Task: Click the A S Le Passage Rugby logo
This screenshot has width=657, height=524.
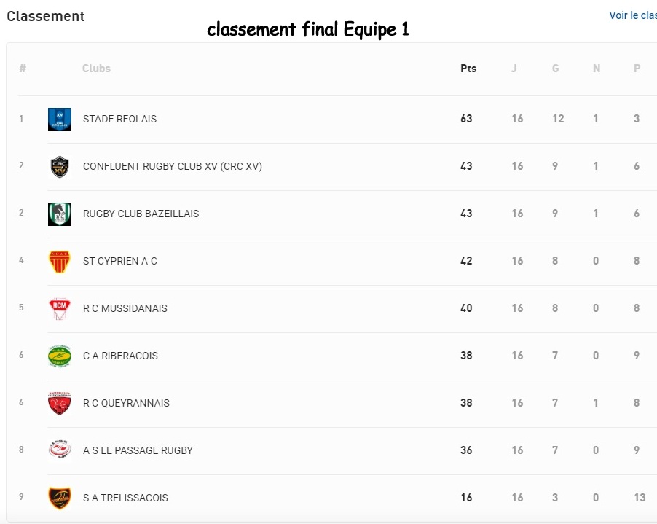Action: pos(60,450)
